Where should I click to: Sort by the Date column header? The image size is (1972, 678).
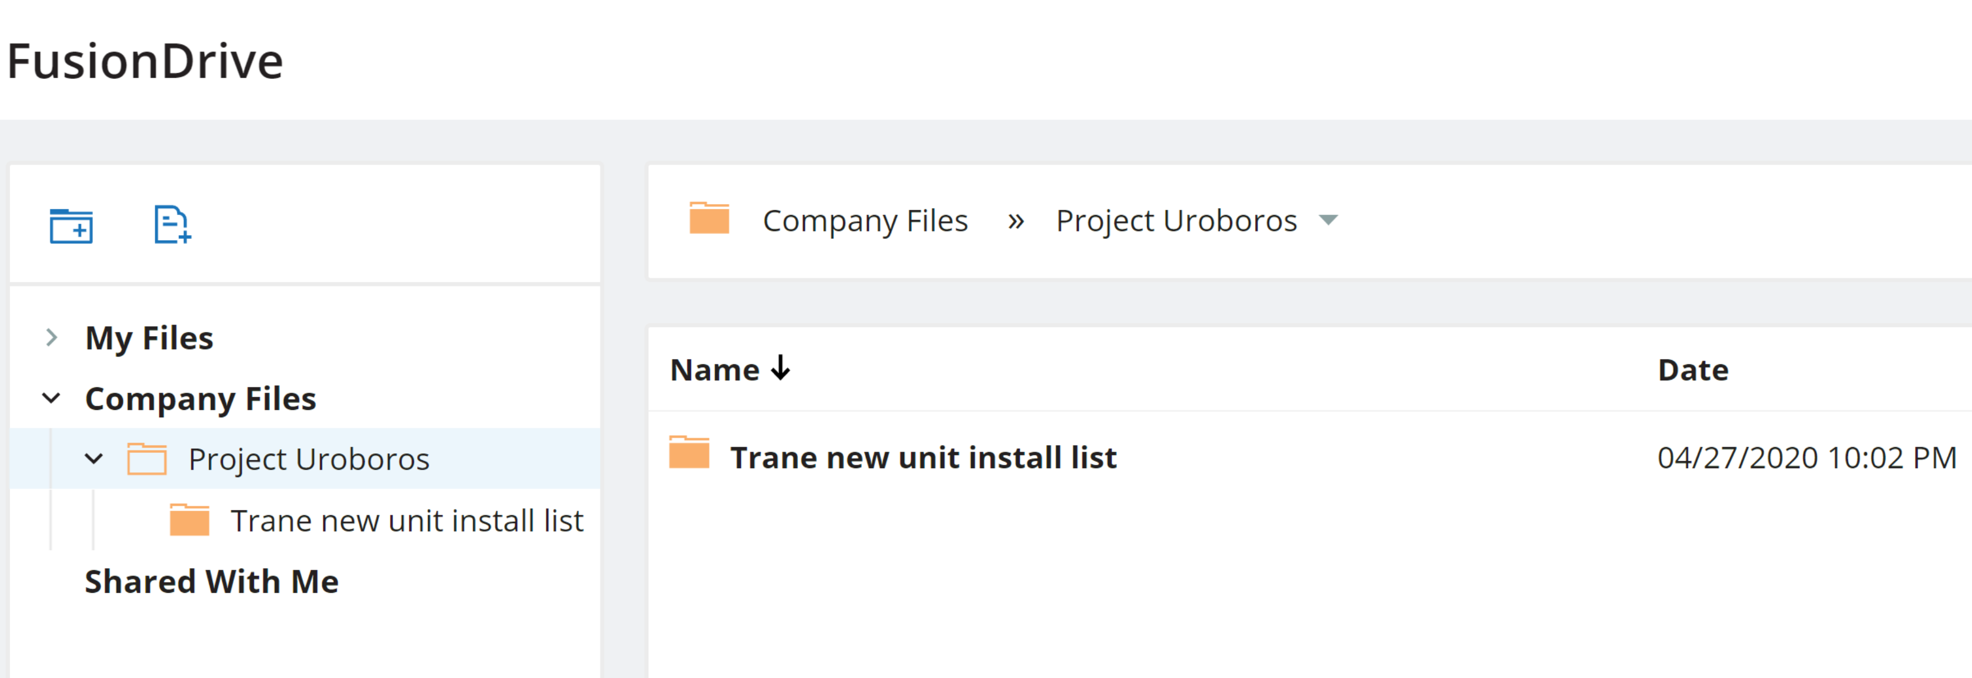(x=1692, y=370)
